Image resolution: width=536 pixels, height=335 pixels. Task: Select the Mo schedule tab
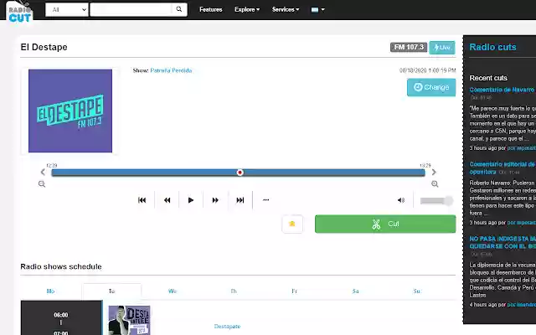[x=50, y=291]
